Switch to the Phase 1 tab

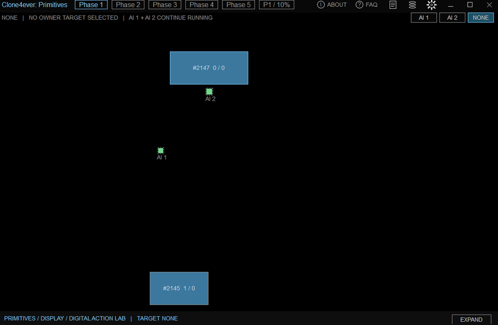91,5
